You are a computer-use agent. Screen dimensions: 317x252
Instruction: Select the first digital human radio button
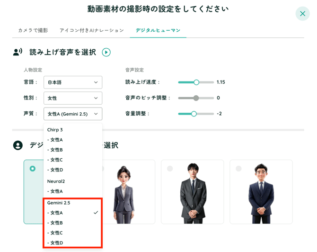32,169
